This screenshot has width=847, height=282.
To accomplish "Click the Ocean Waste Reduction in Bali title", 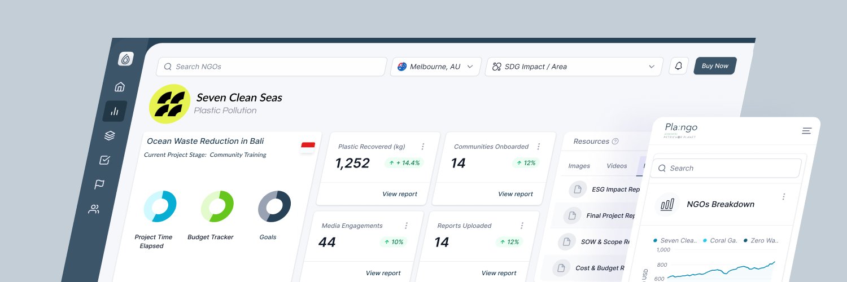I will pos(205,141).
